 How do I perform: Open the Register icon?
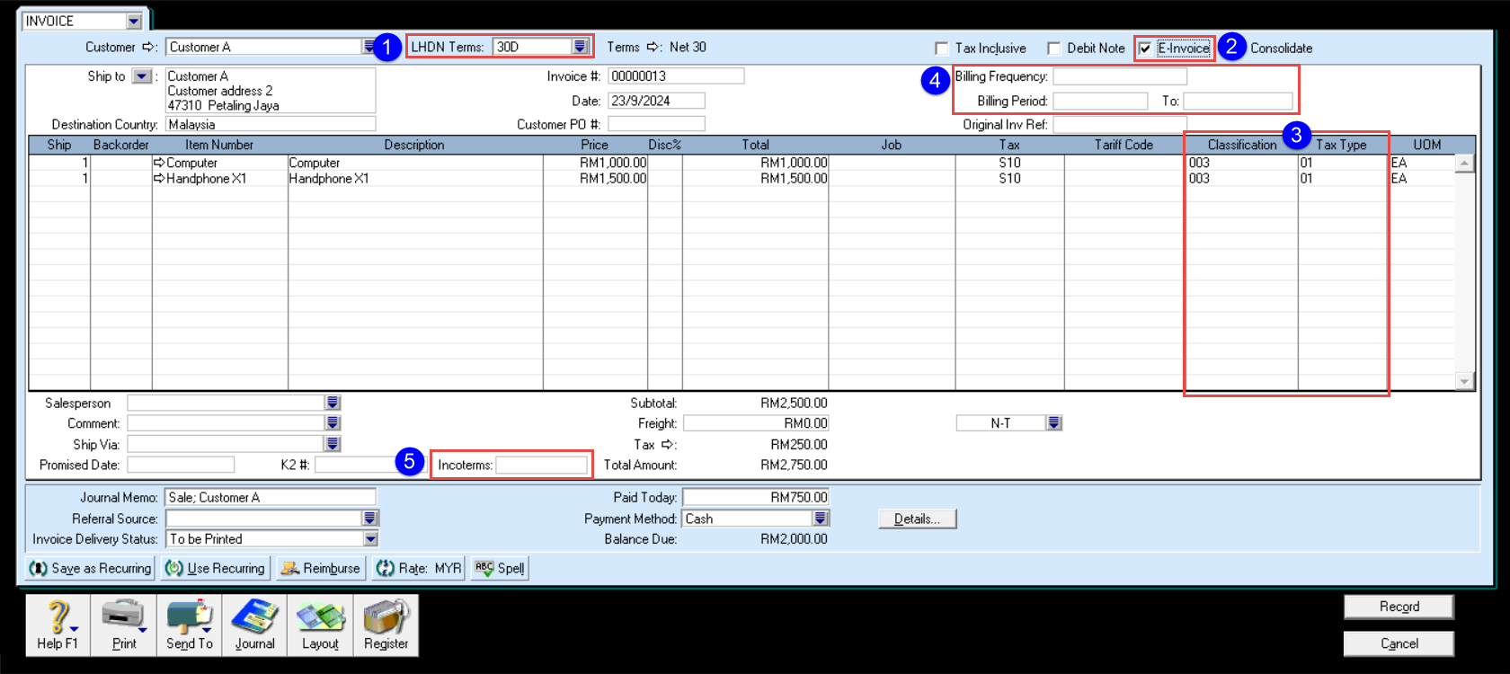[x=386, y=625]
